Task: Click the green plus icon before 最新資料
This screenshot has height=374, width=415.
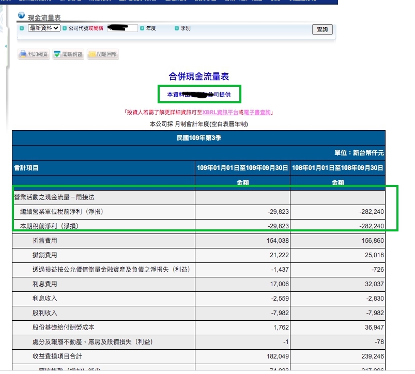Action: 22,28
